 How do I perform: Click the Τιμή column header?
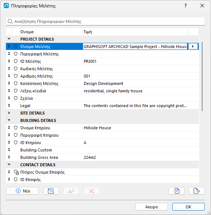135,32
